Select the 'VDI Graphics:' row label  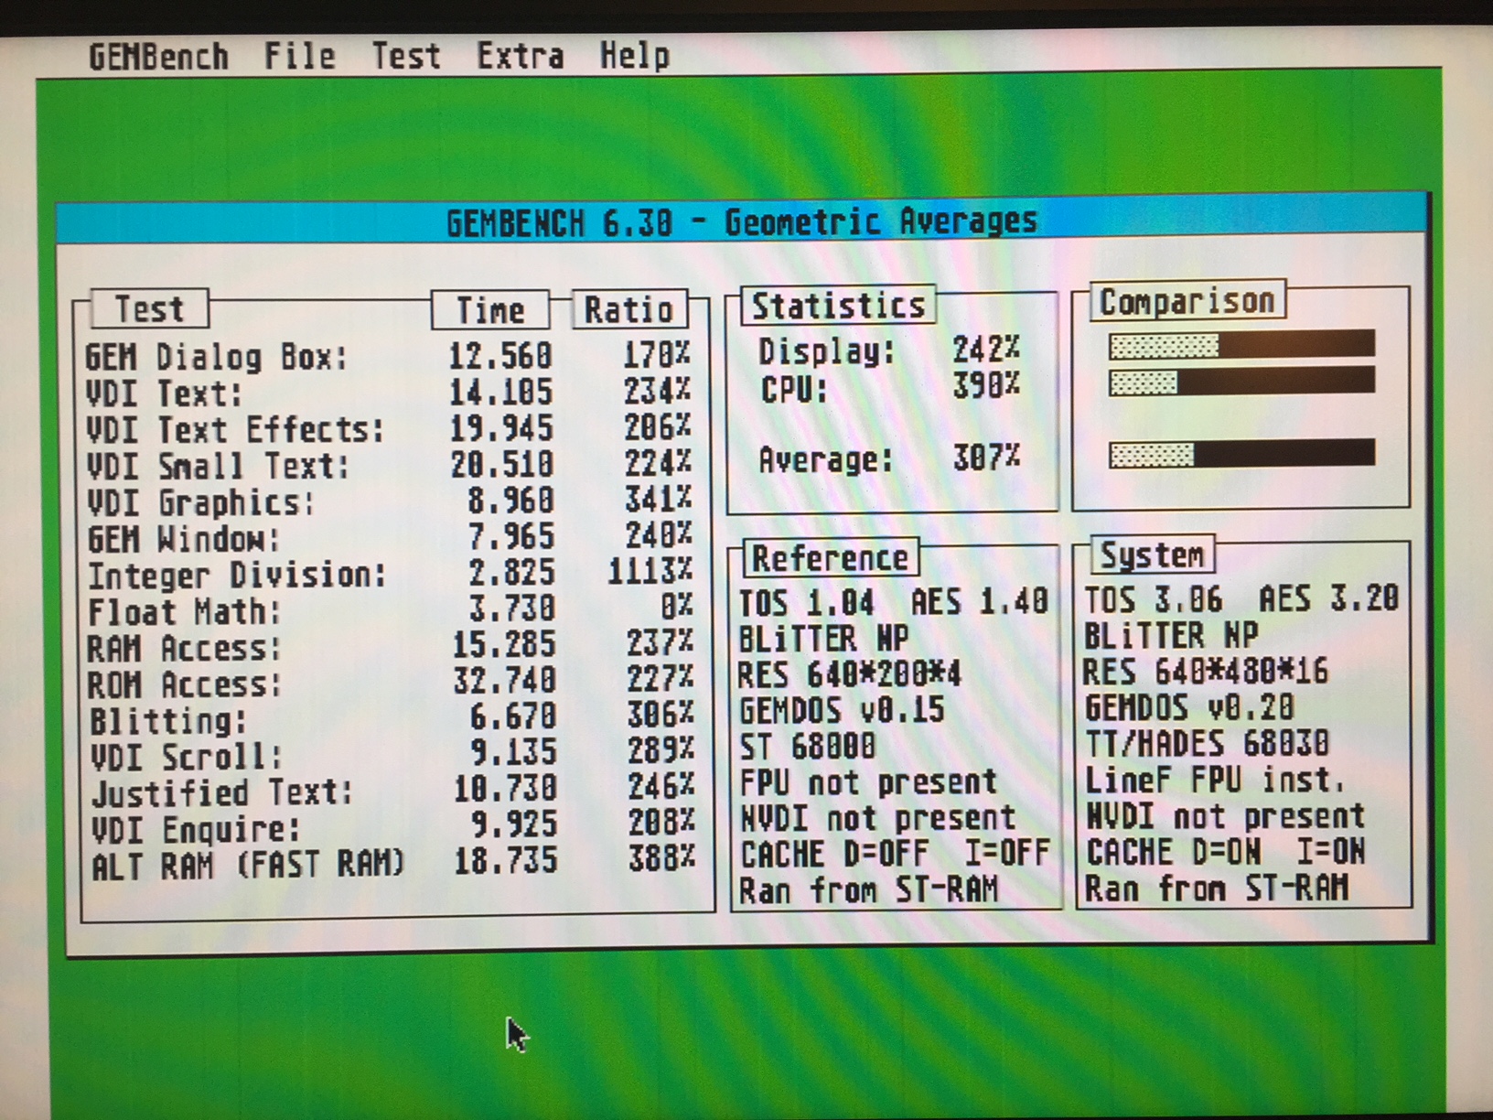pos(200,502)
